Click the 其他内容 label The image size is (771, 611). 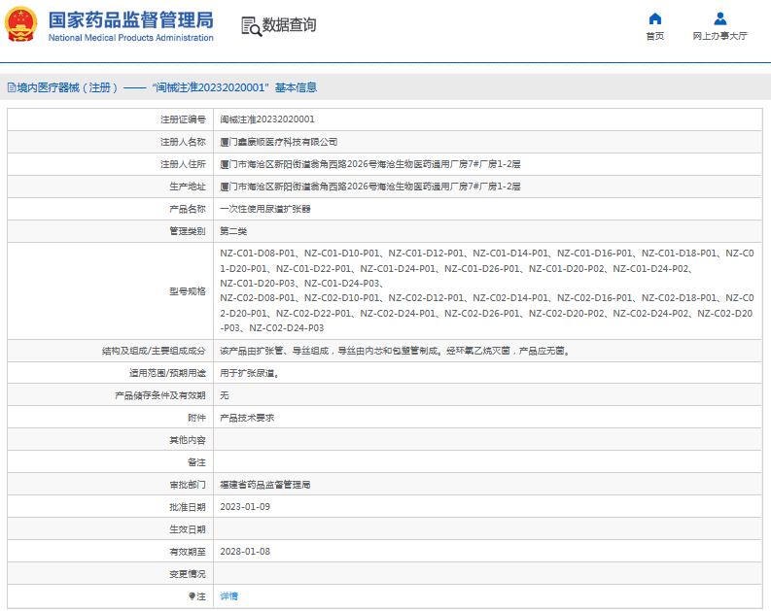pos(188,440)
